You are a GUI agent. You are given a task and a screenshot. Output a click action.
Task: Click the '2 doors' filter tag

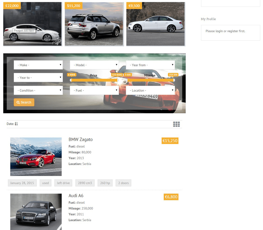[123, 183]
